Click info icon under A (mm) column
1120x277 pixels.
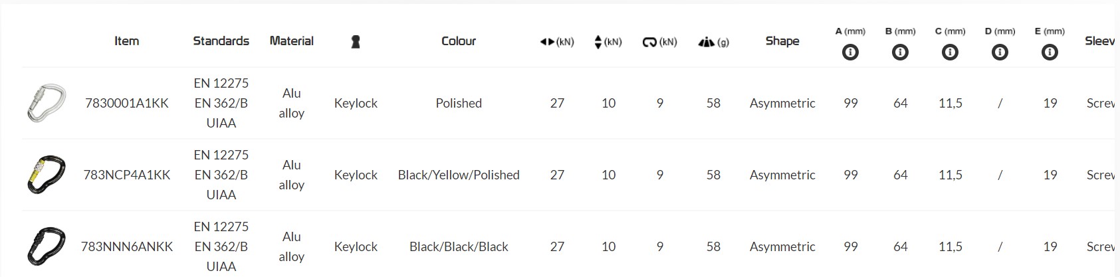pos(850,52)
